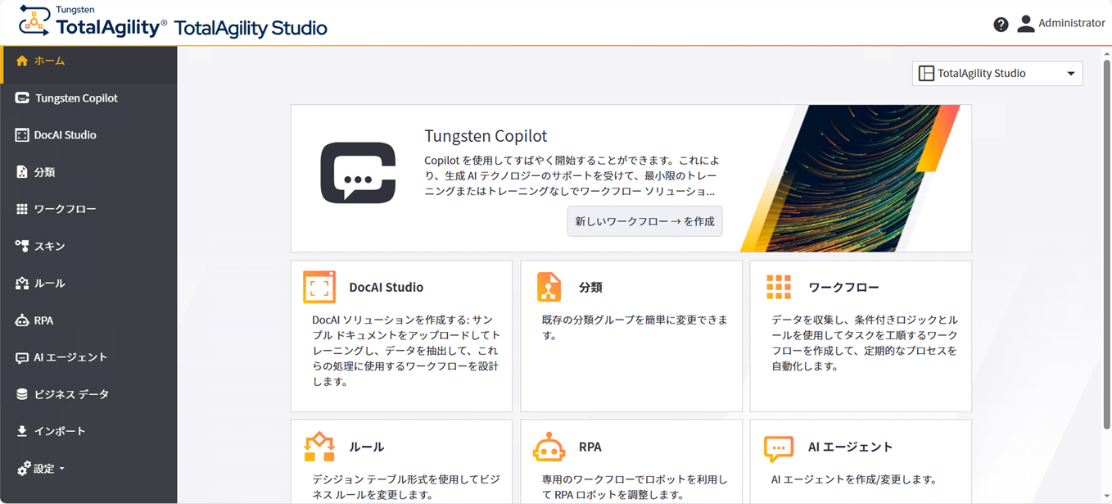Open 分類 from the sidebar icon

pos(22,171)
